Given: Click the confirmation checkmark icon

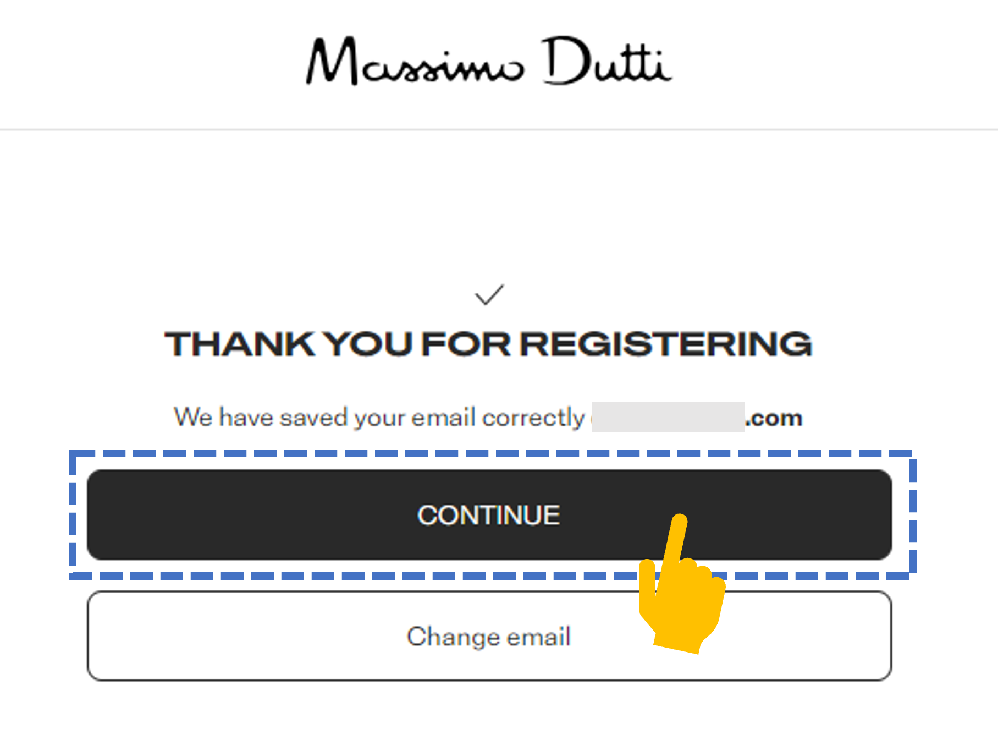Looking at the screenshot, I should pos(489,295).
